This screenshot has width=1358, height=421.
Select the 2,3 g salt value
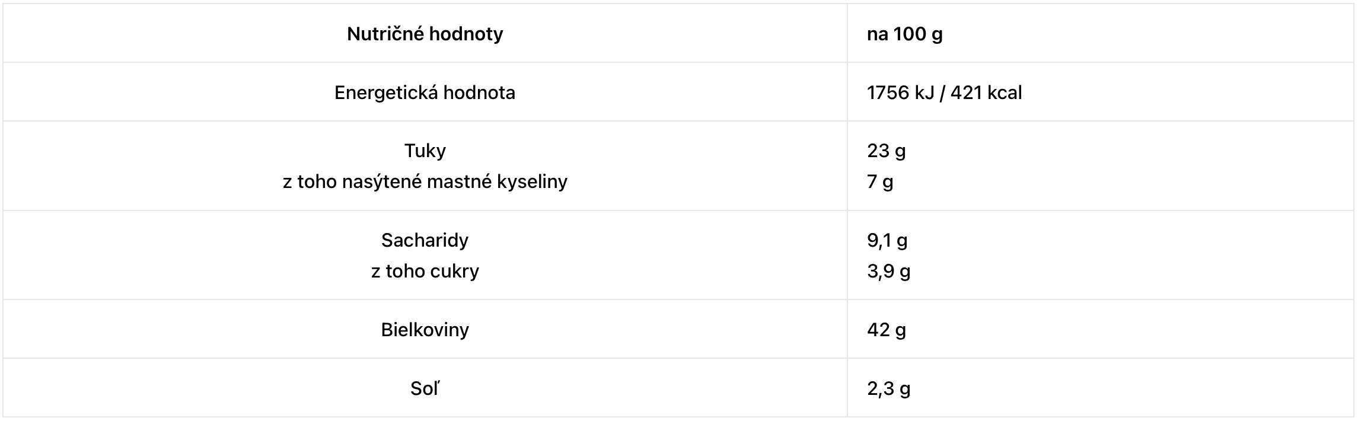[888, 388]
